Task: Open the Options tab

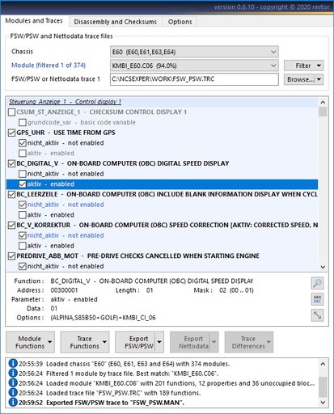Action: coord(180,22)
